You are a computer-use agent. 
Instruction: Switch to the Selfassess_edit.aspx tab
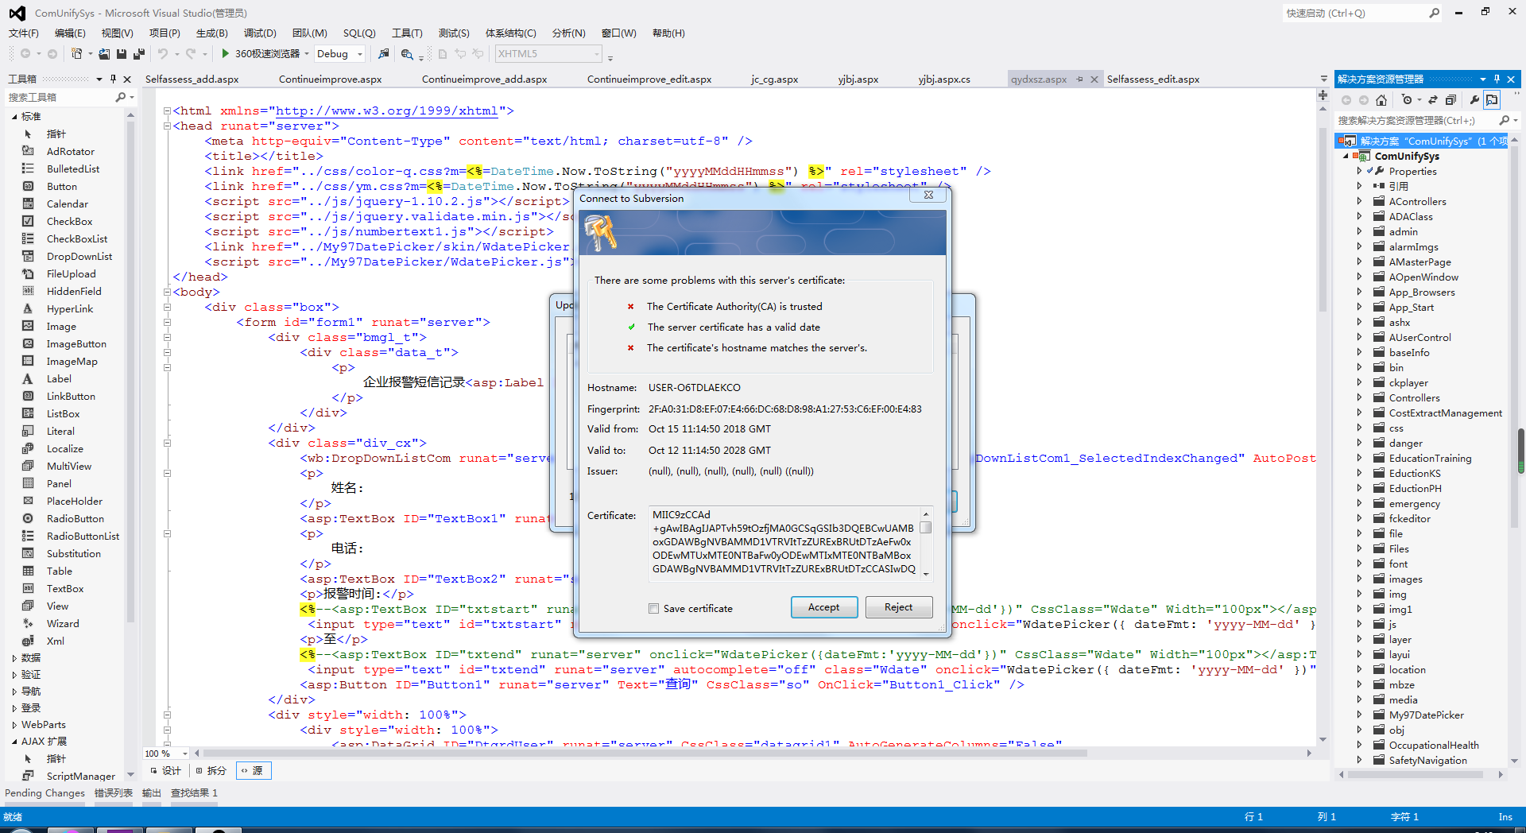click(1153, 79)
